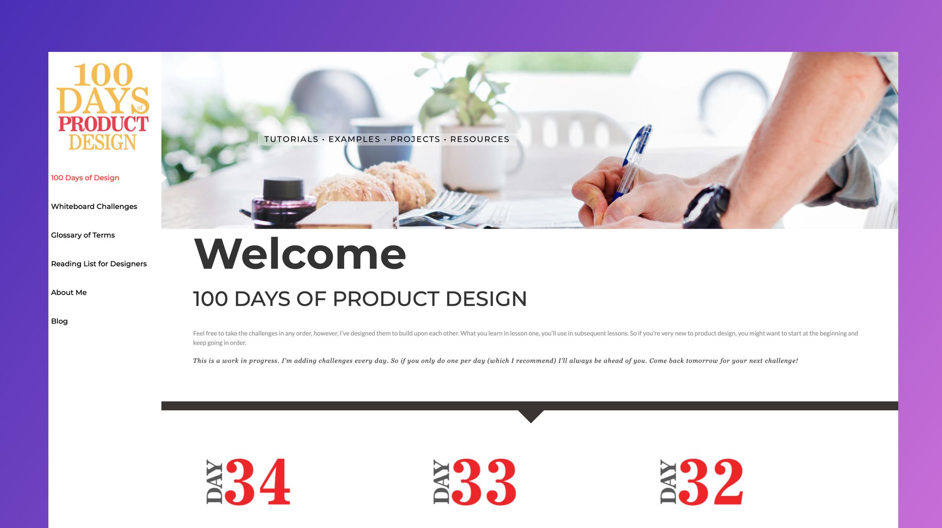Viewport: 942px width, 528px height.
Task: Click the EXAMPLES navigation icon
Action: point(355,139)
